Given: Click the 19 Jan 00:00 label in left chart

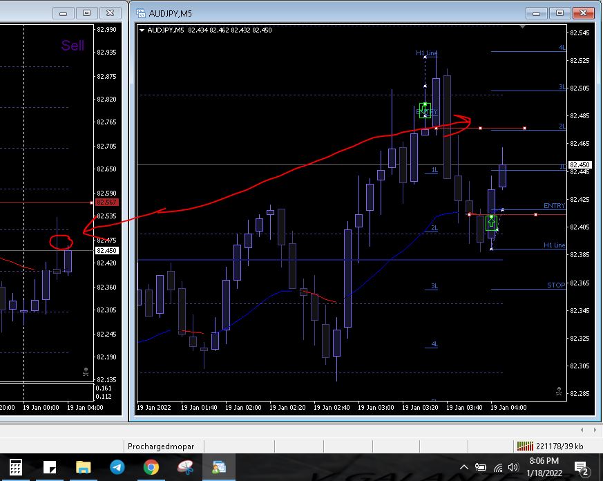Looking at the screenshot, I should pyautogui.click(x=41, y=408).
